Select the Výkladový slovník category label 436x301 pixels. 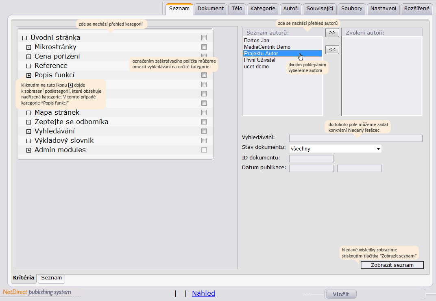(64, 140)
